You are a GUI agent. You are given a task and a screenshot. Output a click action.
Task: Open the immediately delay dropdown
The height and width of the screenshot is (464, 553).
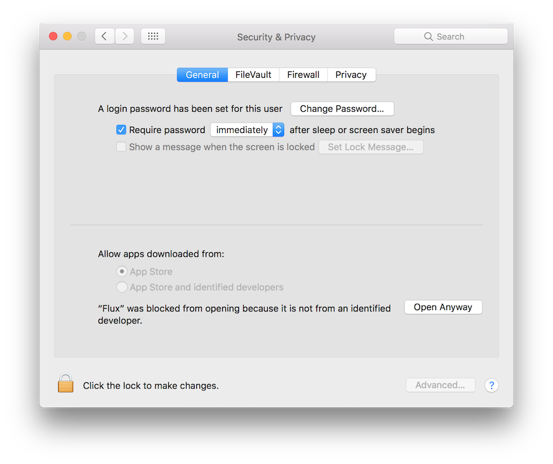click(247, 130)
